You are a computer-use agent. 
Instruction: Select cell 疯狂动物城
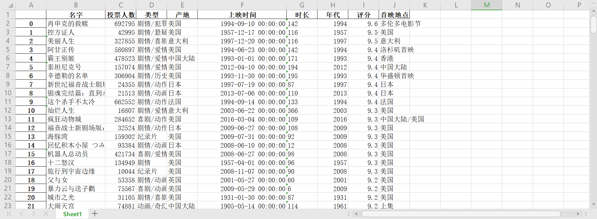[76, 119]
